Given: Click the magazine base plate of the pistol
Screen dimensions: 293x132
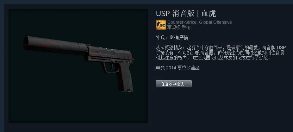Looking at the screenshot, I should click(x=127, y=90).
